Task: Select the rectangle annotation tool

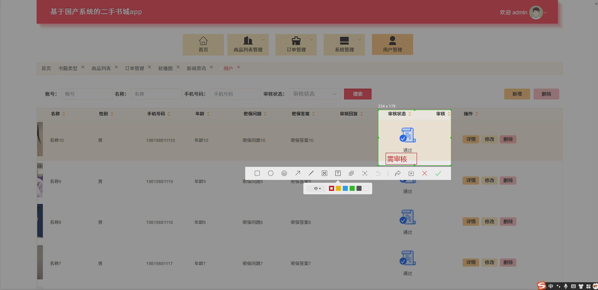Action: tap(257, 173)
